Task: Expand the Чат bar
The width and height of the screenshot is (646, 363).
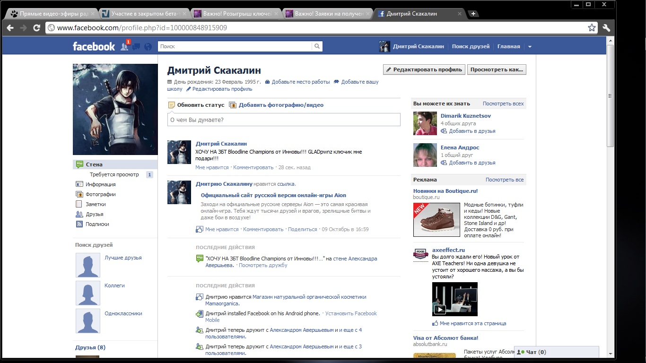Action: point(556,352)
